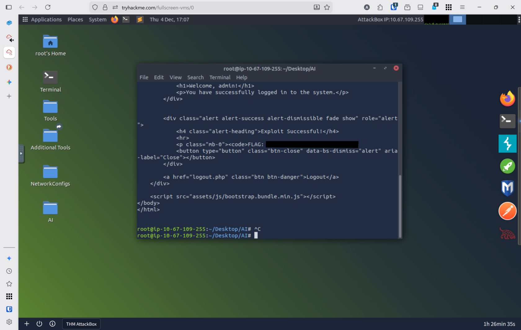Toggle the browser sidebar panel button
521x330 pixels.
coord(9,7)
